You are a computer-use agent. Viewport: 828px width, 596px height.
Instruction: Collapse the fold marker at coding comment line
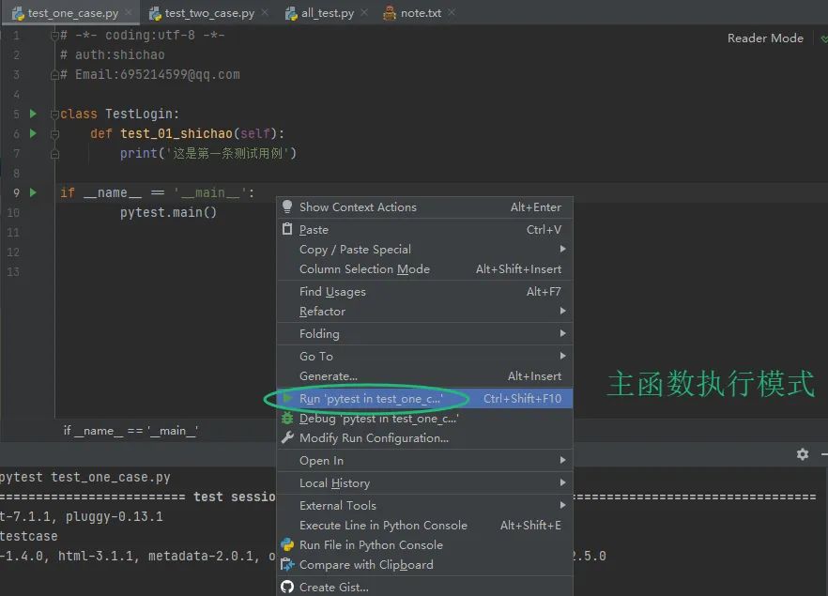54,36
